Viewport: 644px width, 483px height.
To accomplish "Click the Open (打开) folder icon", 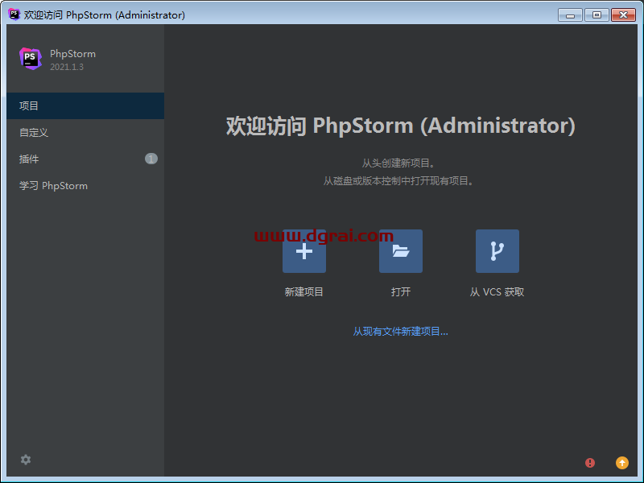I will point(400,251).
